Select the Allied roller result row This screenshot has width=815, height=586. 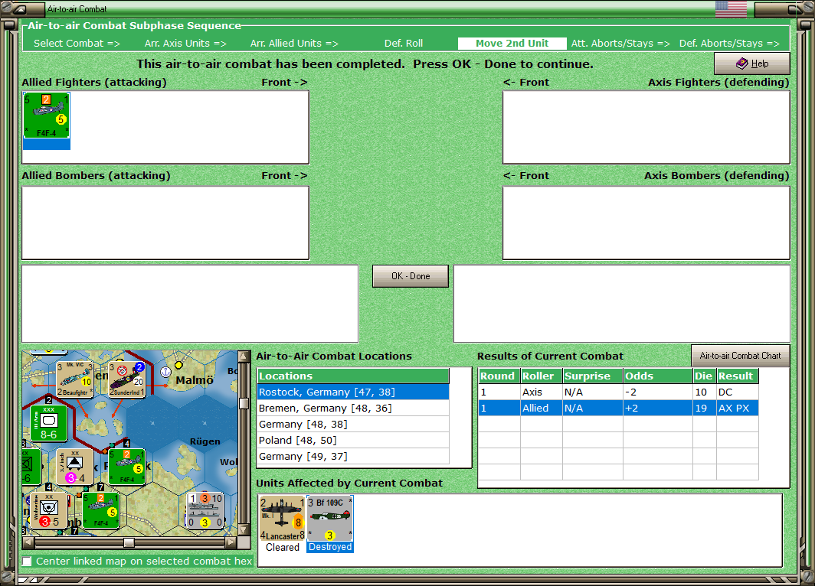[x=618, y=408]
